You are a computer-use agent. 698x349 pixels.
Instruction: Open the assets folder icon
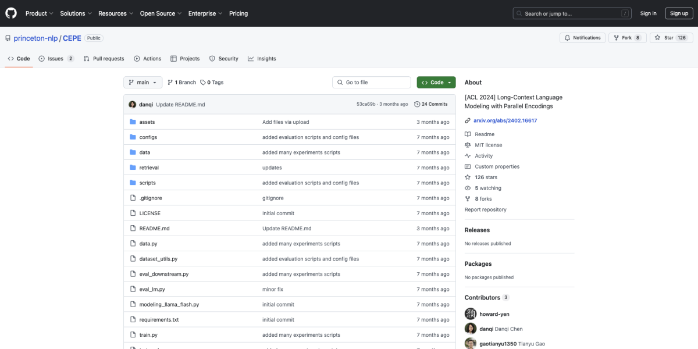click(133, 122)
